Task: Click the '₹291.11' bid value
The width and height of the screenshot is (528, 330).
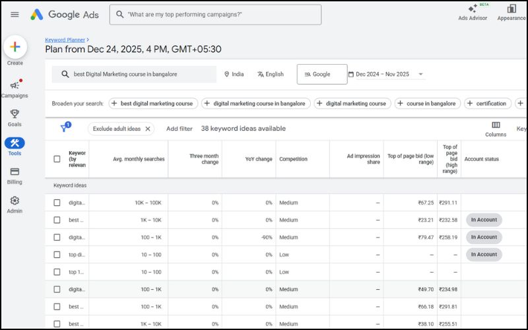Action: [448, 203]
